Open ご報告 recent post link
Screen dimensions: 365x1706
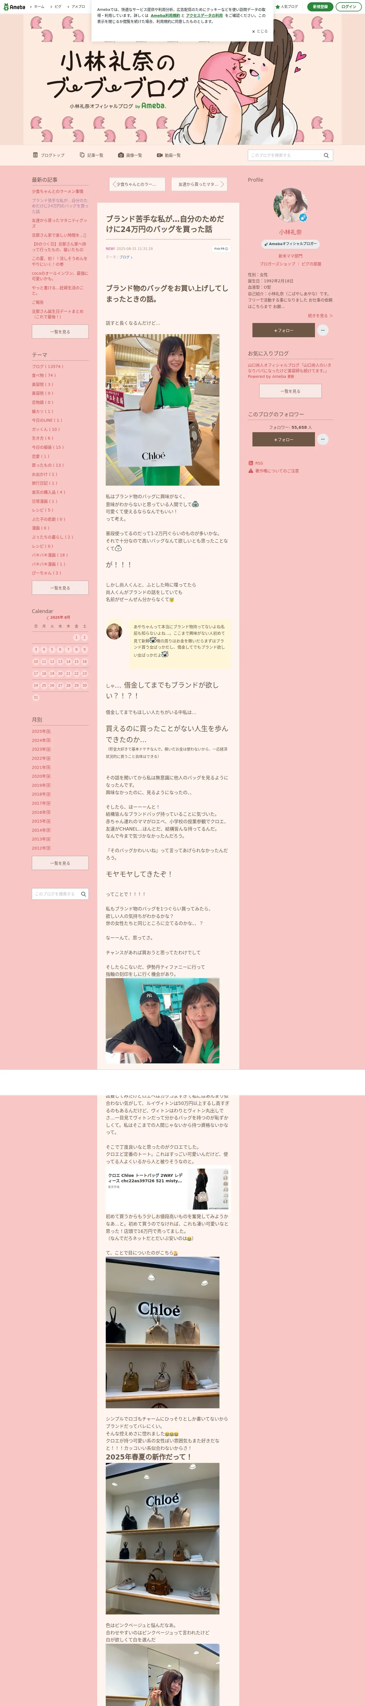(38, 302)
